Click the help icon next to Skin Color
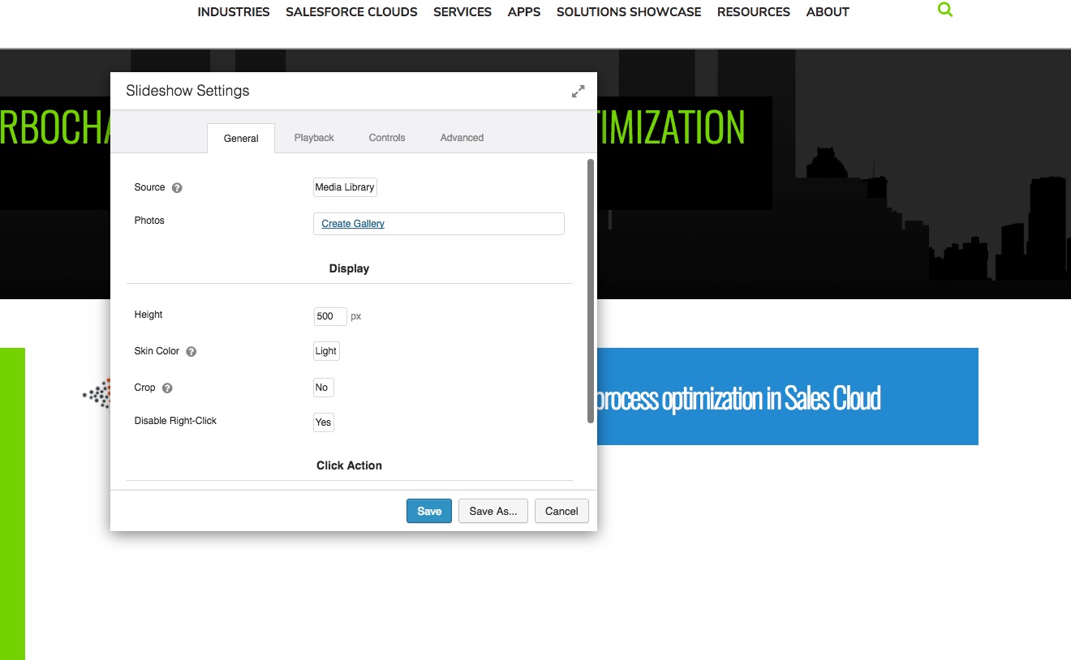This screenshot has height=660, width=1071. click(191, 352)
